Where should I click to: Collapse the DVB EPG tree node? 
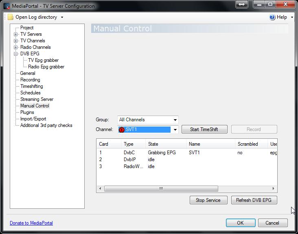click(15, 54)
